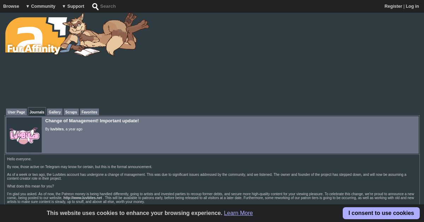Open the http://www.luvbites.net link

pos(83,198)
